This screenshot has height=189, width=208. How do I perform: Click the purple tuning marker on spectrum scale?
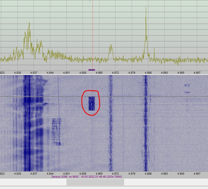tap(92, 70)
